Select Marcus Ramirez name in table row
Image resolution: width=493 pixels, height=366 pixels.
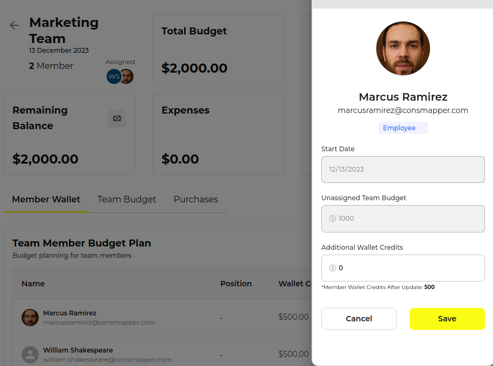tap(69, 313)
